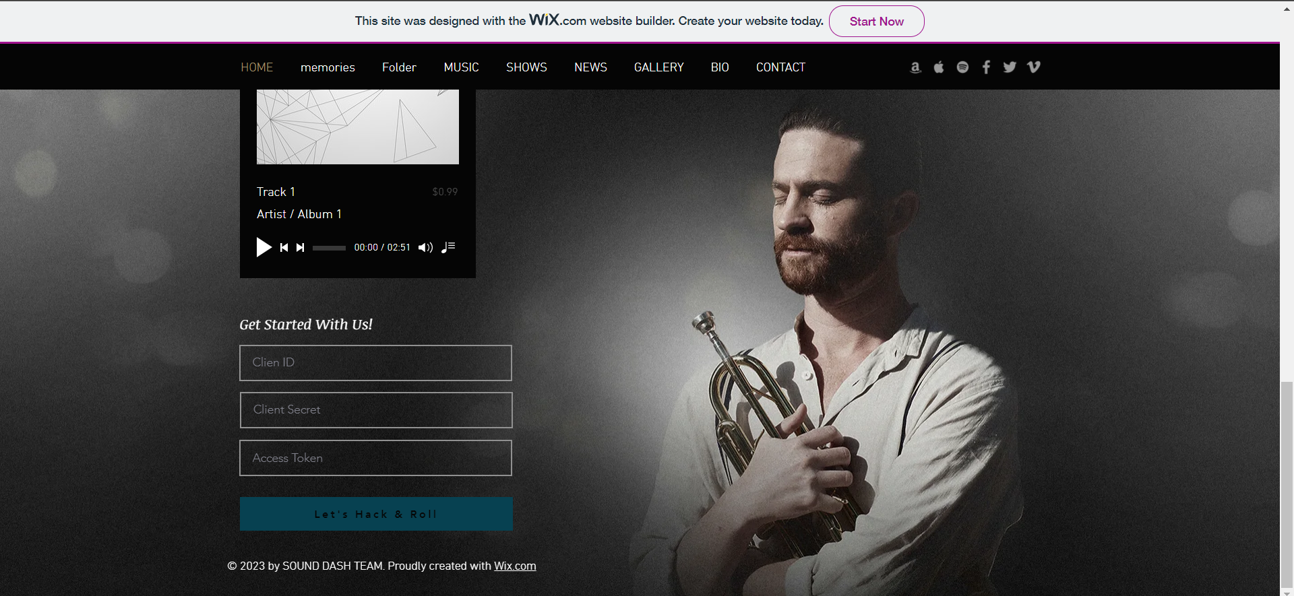The height and width of the screenshot is (596, 1294).
Task: Focus the Client Secret field
Action: [x=376, y=410]
